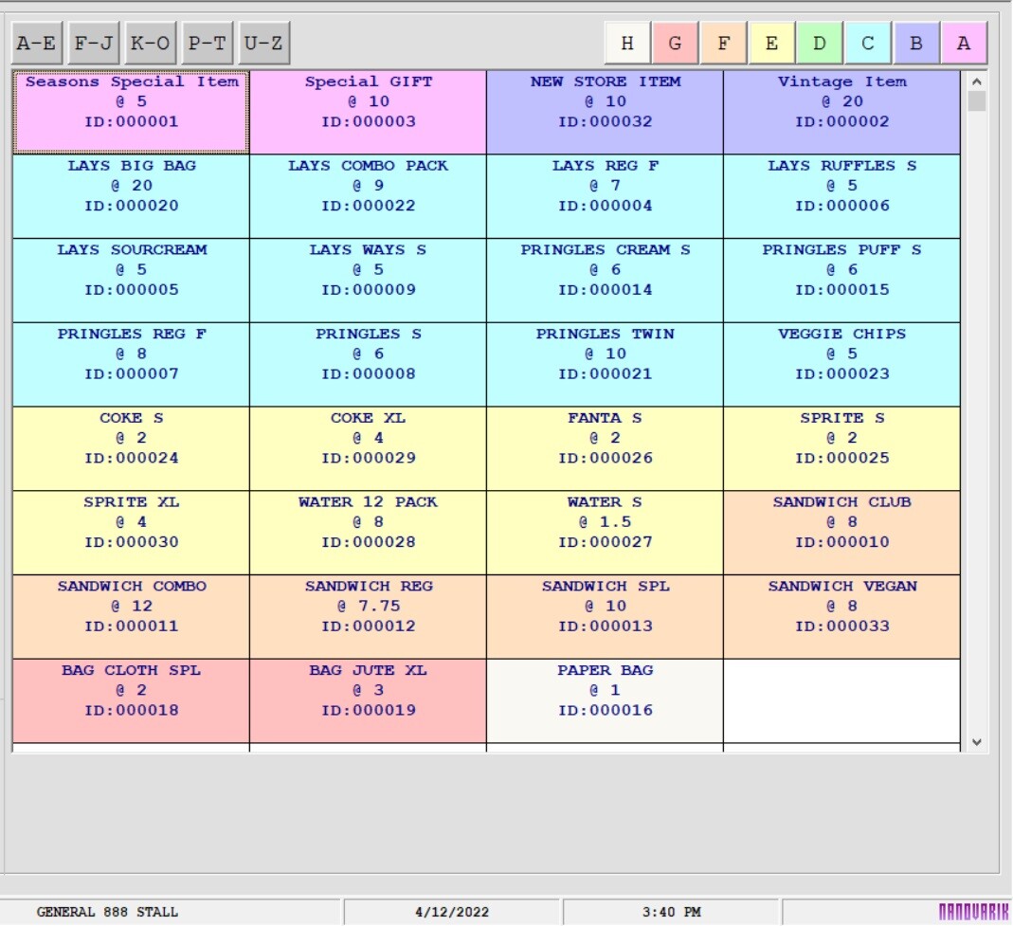Click the WATER 12 PACK tile

tap(369, 533)
